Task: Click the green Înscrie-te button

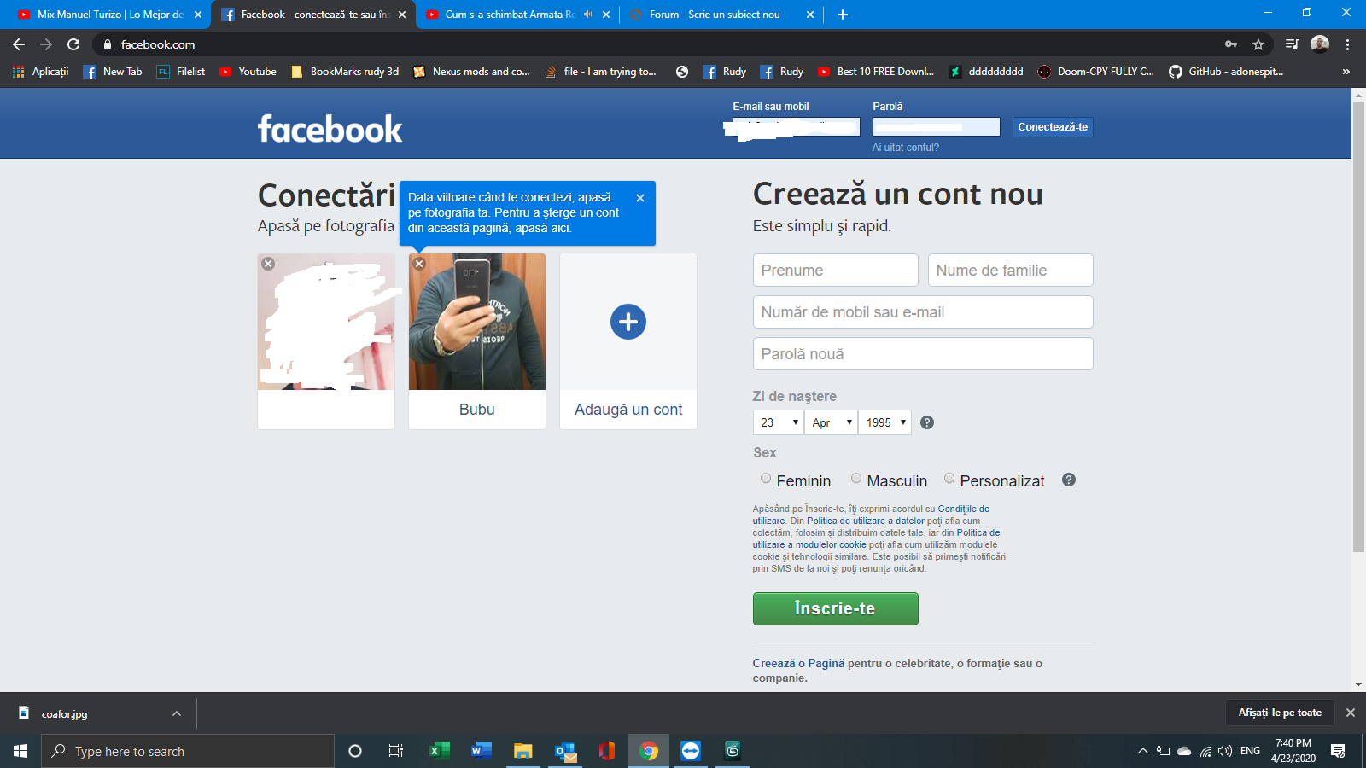Action: pos(835,608)
